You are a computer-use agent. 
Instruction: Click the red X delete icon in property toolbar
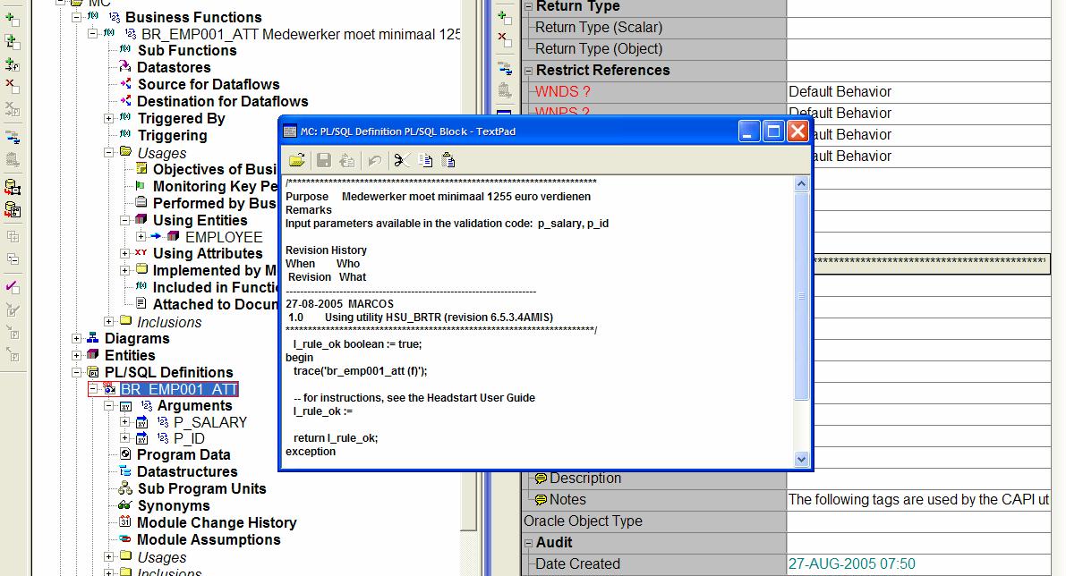coord(505,38)
